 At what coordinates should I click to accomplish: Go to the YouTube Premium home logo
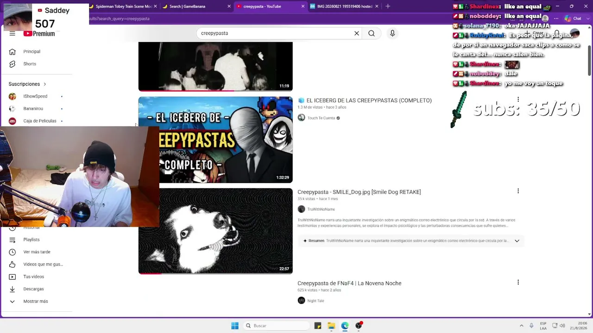point(39,33)
